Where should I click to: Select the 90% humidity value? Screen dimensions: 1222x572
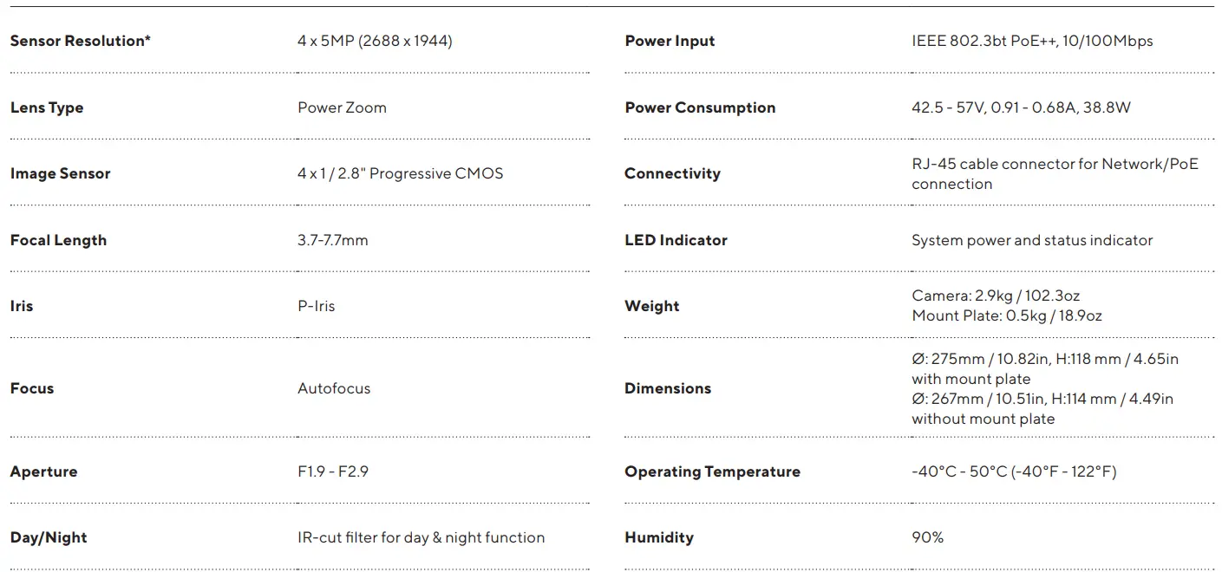coord(927,537)
